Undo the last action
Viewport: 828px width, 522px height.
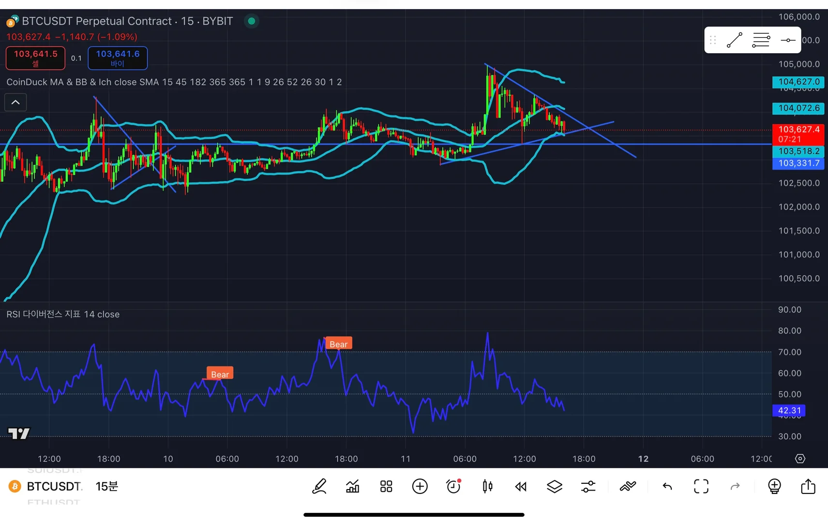667,486
